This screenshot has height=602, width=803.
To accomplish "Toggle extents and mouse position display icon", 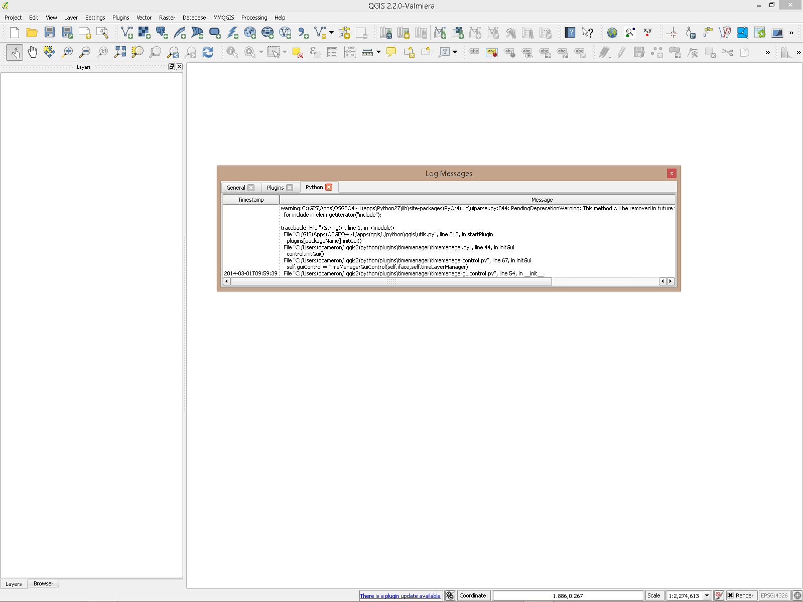I will tap(450, 595).
